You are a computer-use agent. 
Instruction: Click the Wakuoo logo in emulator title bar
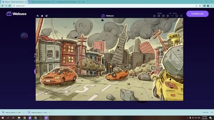(x=108, y=16)
